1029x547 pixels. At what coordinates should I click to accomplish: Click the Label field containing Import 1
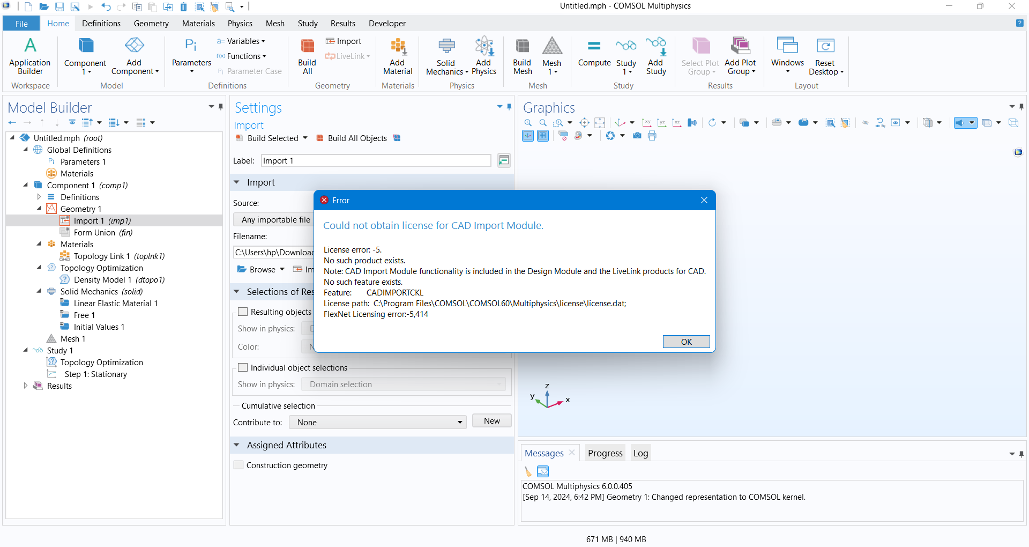tap(376, 160)
